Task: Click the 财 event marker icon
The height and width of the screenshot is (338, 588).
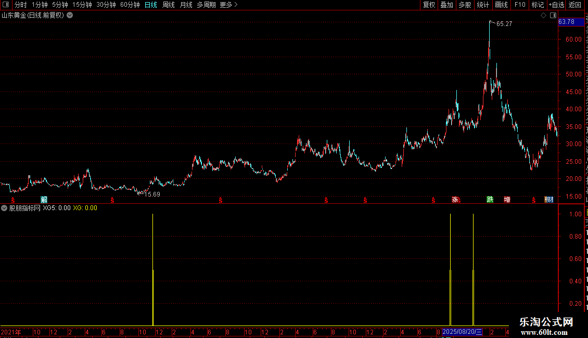Action: 549,199
